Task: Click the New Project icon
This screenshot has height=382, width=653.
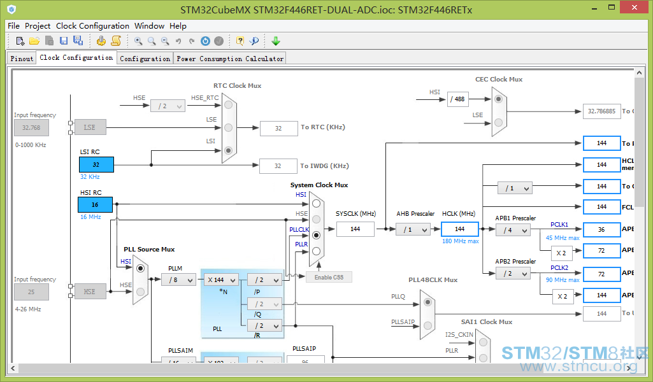Action: pyautogui.click(x=20, y=41)
